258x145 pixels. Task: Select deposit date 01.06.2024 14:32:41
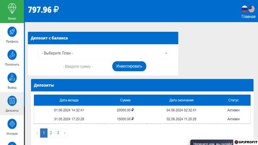coord(69,110)
